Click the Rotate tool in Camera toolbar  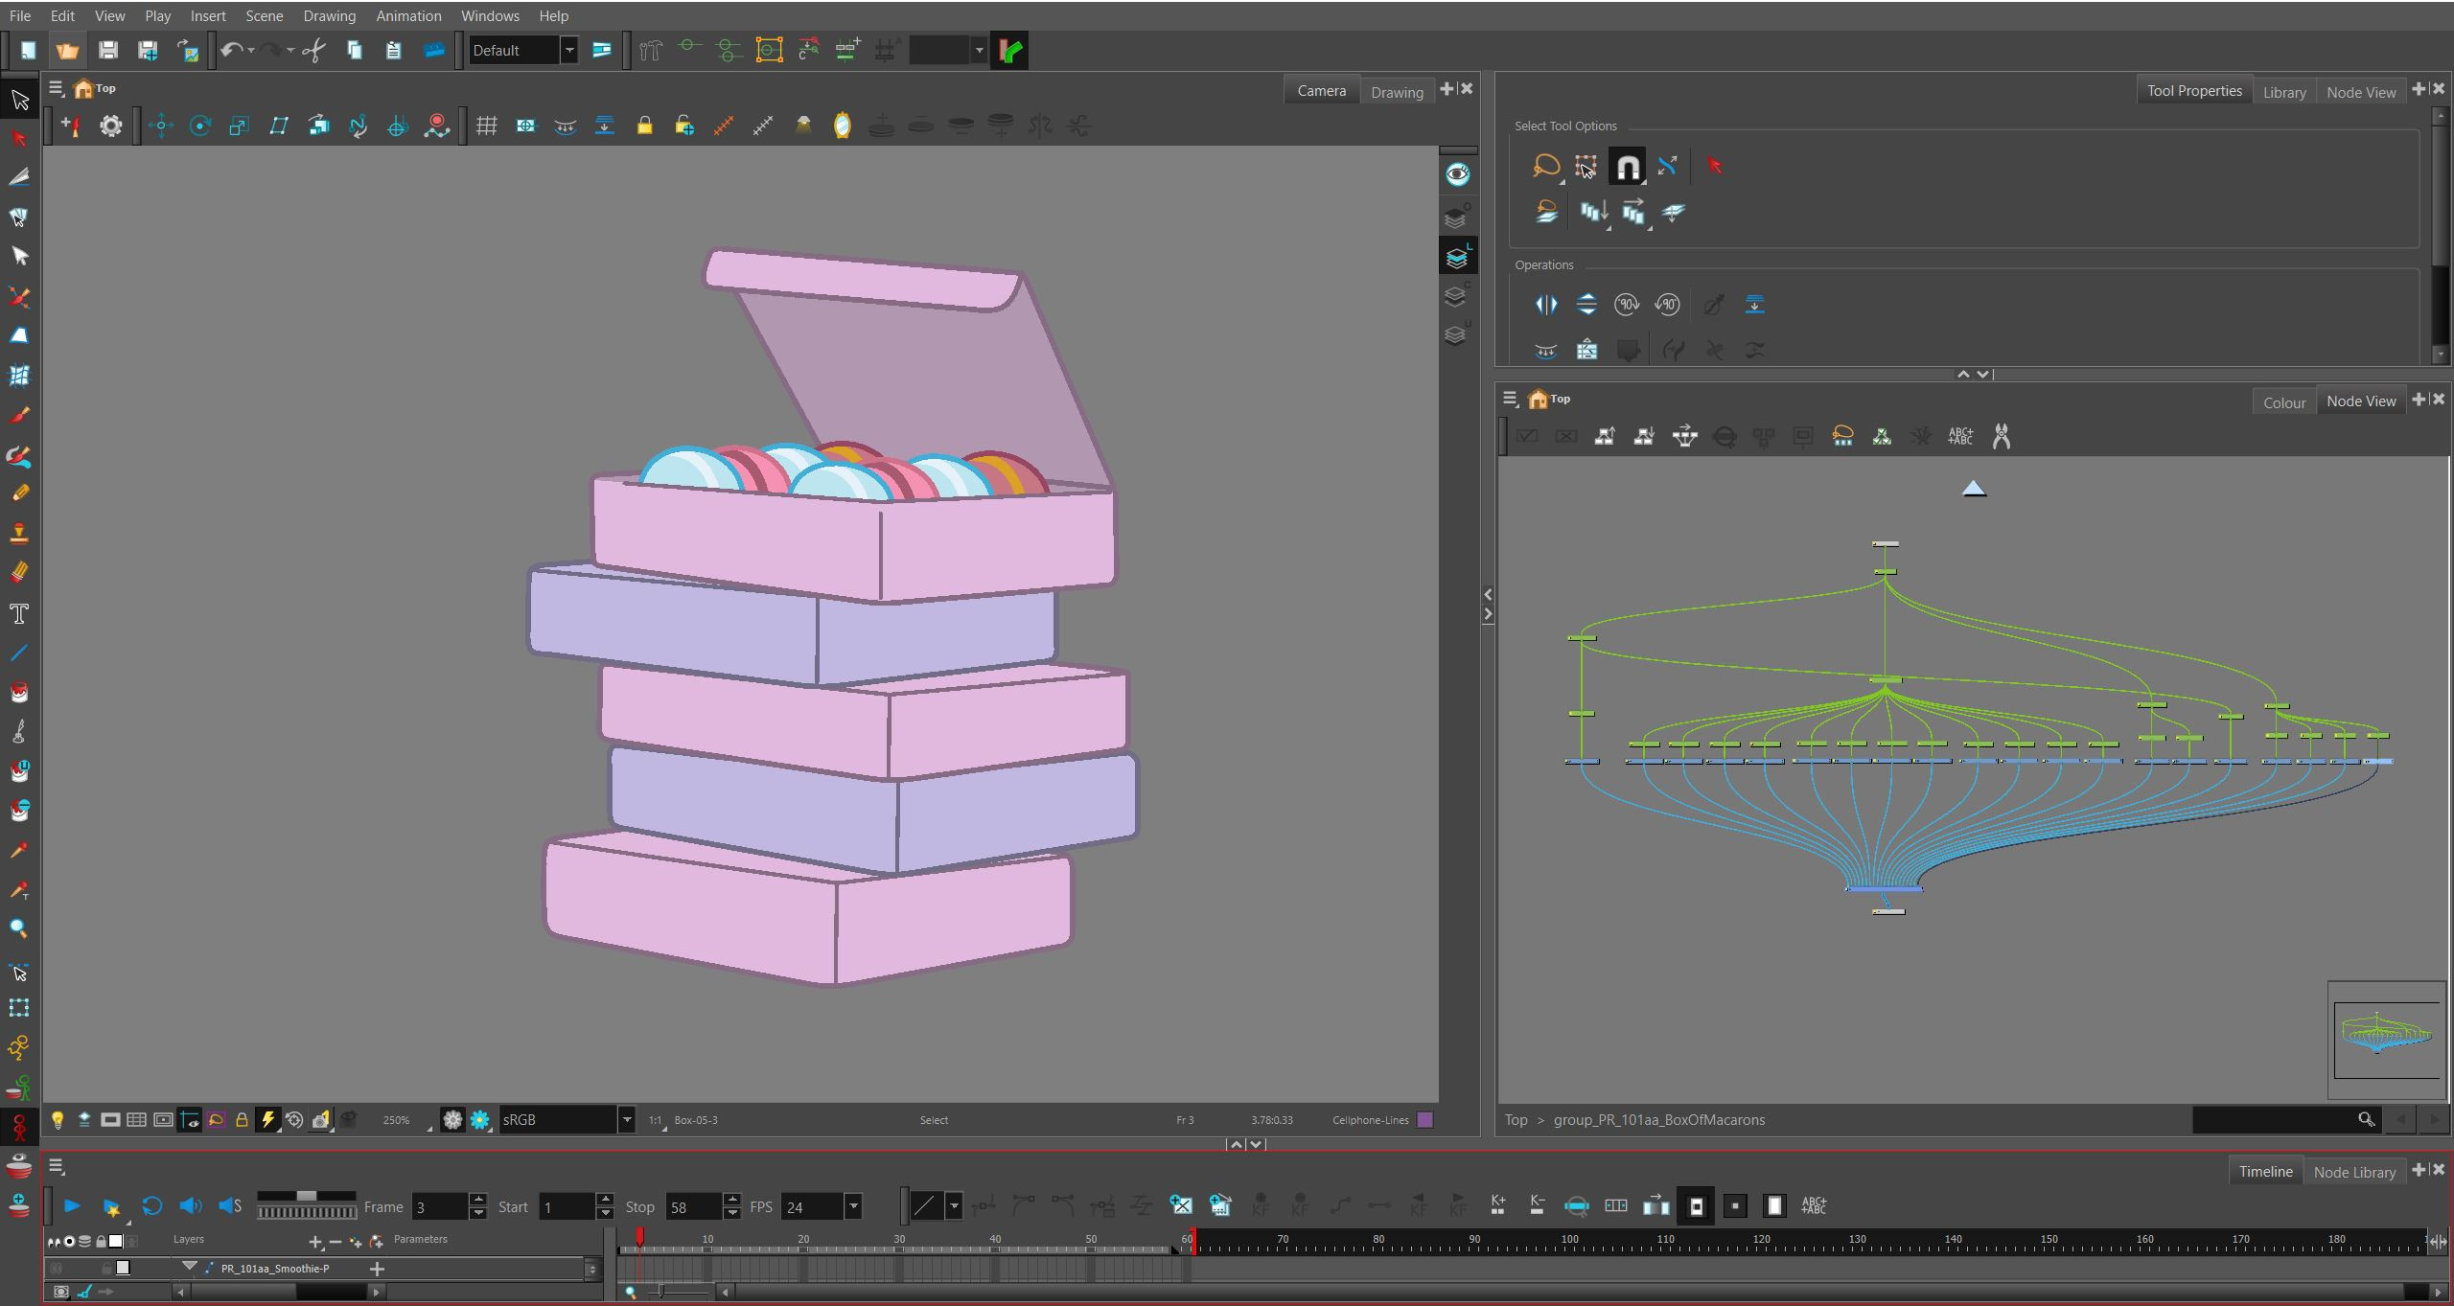(x=199, y=126)
